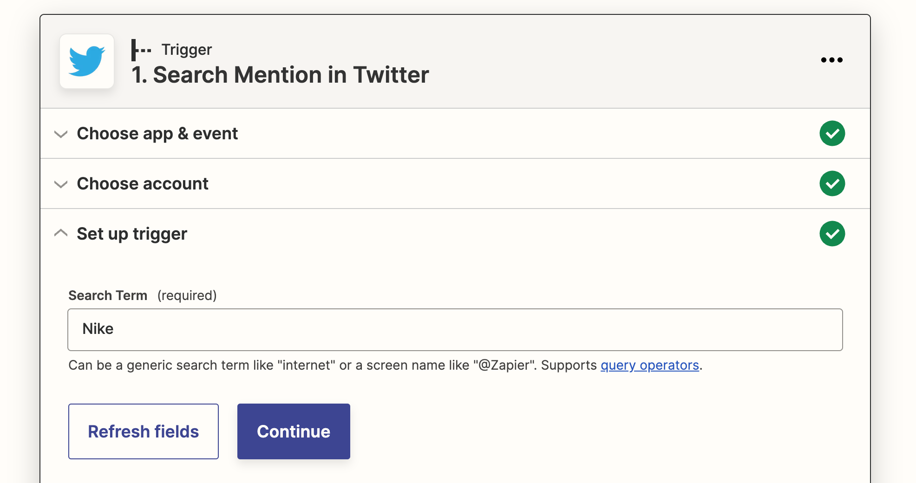Click the Continue button
916x483 pixels.
click(294, 431)
